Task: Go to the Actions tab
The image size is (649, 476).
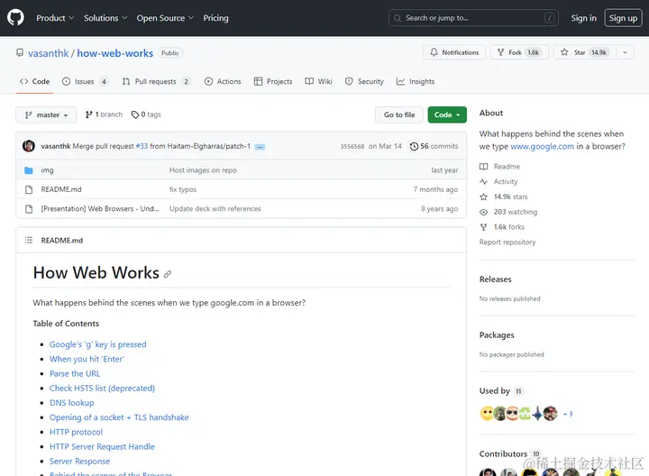Action: (x=223, y=81)
